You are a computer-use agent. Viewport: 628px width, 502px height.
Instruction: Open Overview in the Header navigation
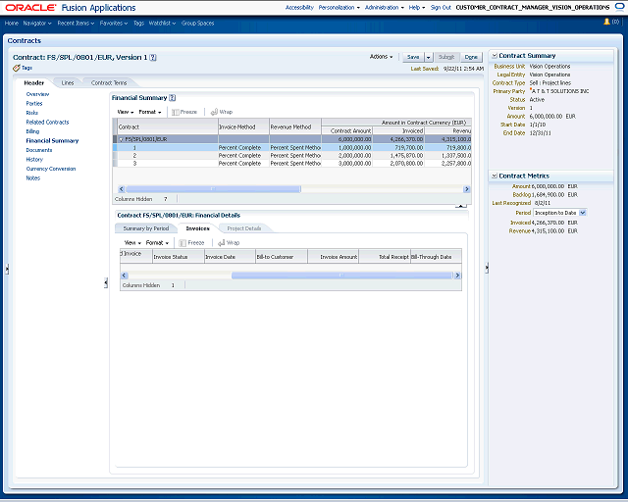37,94
